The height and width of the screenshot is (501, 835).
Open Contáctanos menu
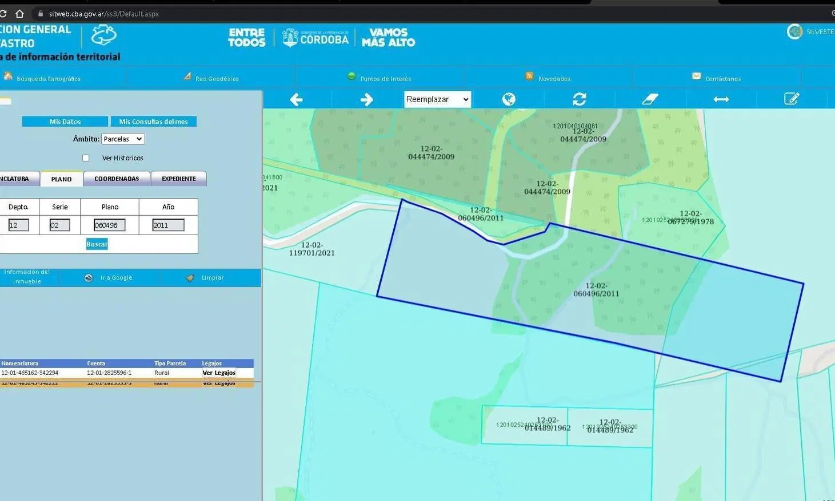[723, 79]
